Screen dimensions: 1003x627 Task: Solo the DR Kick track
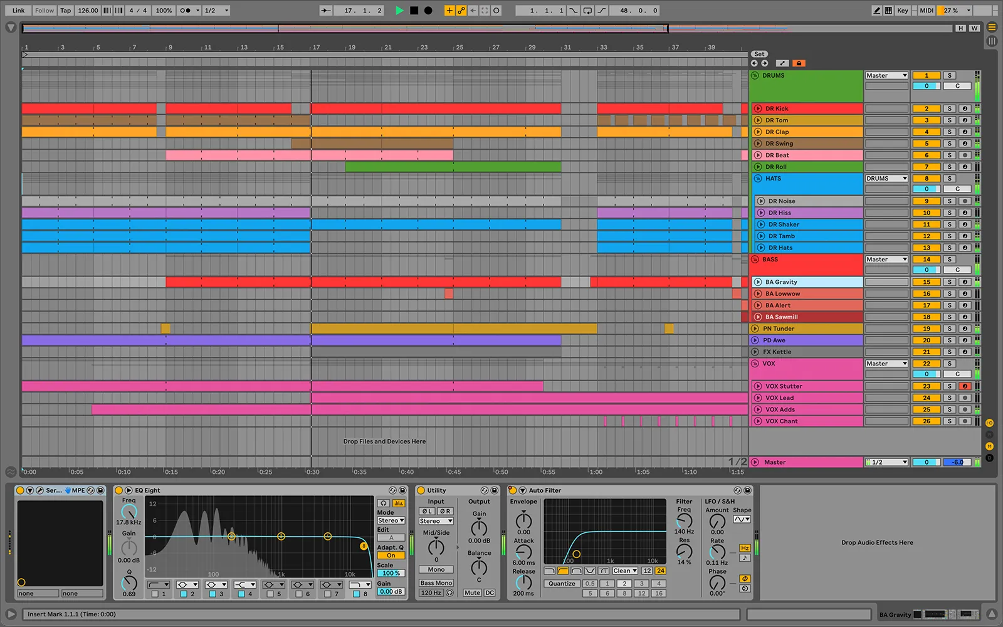[950, 108]
